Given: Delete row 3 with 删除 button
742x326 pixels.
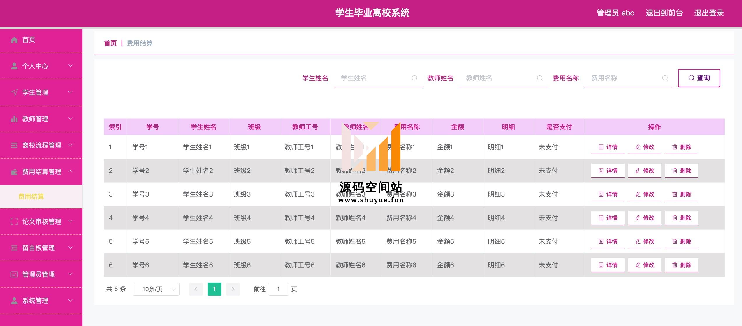Looking at the screenshot, I should tap(681, 194).
